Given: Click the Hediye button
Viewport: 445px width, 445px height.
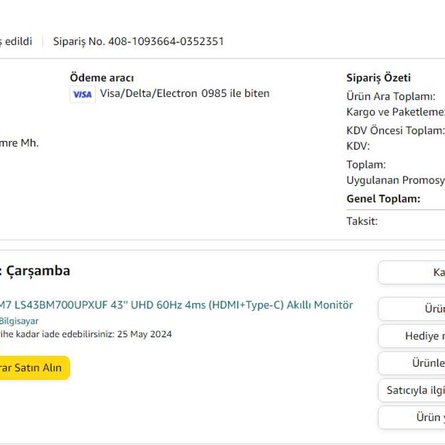Looking at the screenshot, I should pos(411,336).
